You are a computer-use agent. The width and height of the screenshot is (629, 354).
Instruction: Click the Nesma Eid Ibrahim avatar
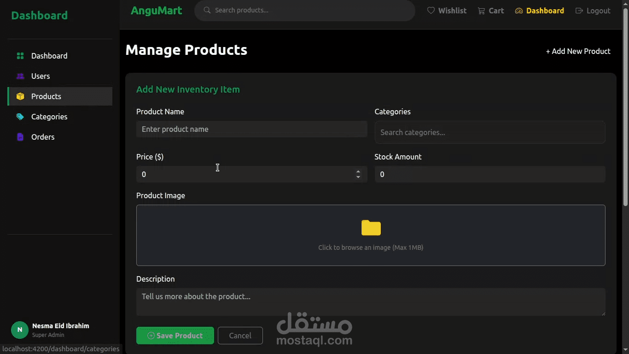tap(19, 330)
